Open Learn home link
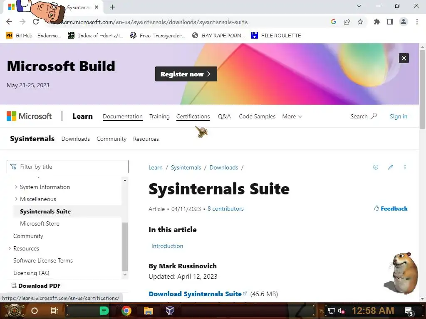 (82, 116)
